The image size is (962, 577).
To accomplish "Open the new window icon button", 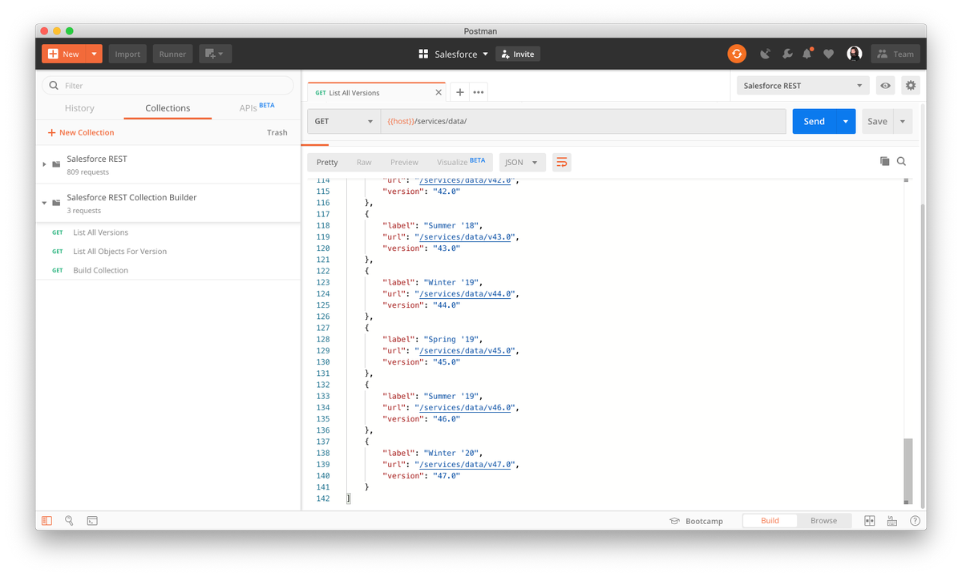I will pos(215,54).
